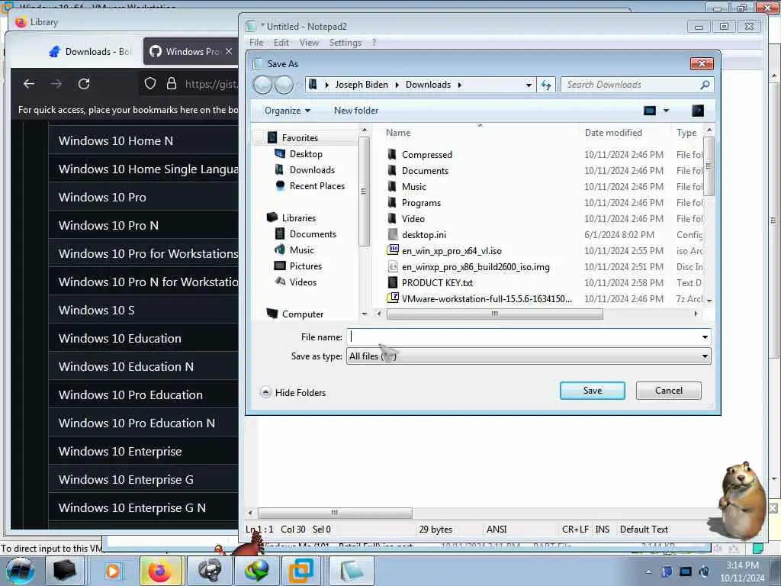The image size is (781, 586).
Task: Switch to the Downloads tab in Firefox
Action: coord(91,51)
